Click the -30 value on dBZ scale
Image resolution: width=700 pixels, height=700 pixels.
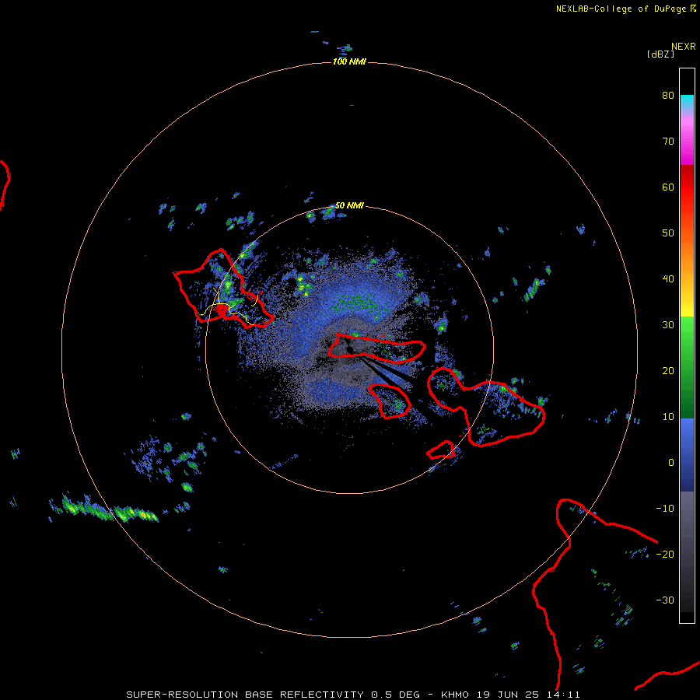point(665,600)
